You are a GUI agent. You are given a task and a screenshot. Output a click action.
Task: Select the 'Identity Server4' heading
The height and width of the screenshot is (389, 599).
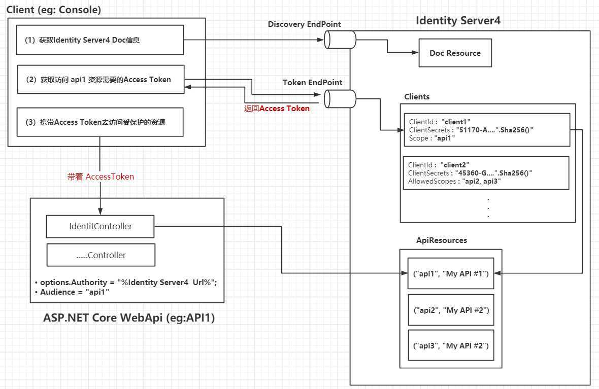(458, 21)
